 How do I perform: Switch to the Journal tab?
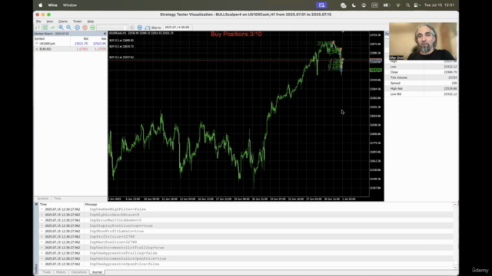coord(97,272)
